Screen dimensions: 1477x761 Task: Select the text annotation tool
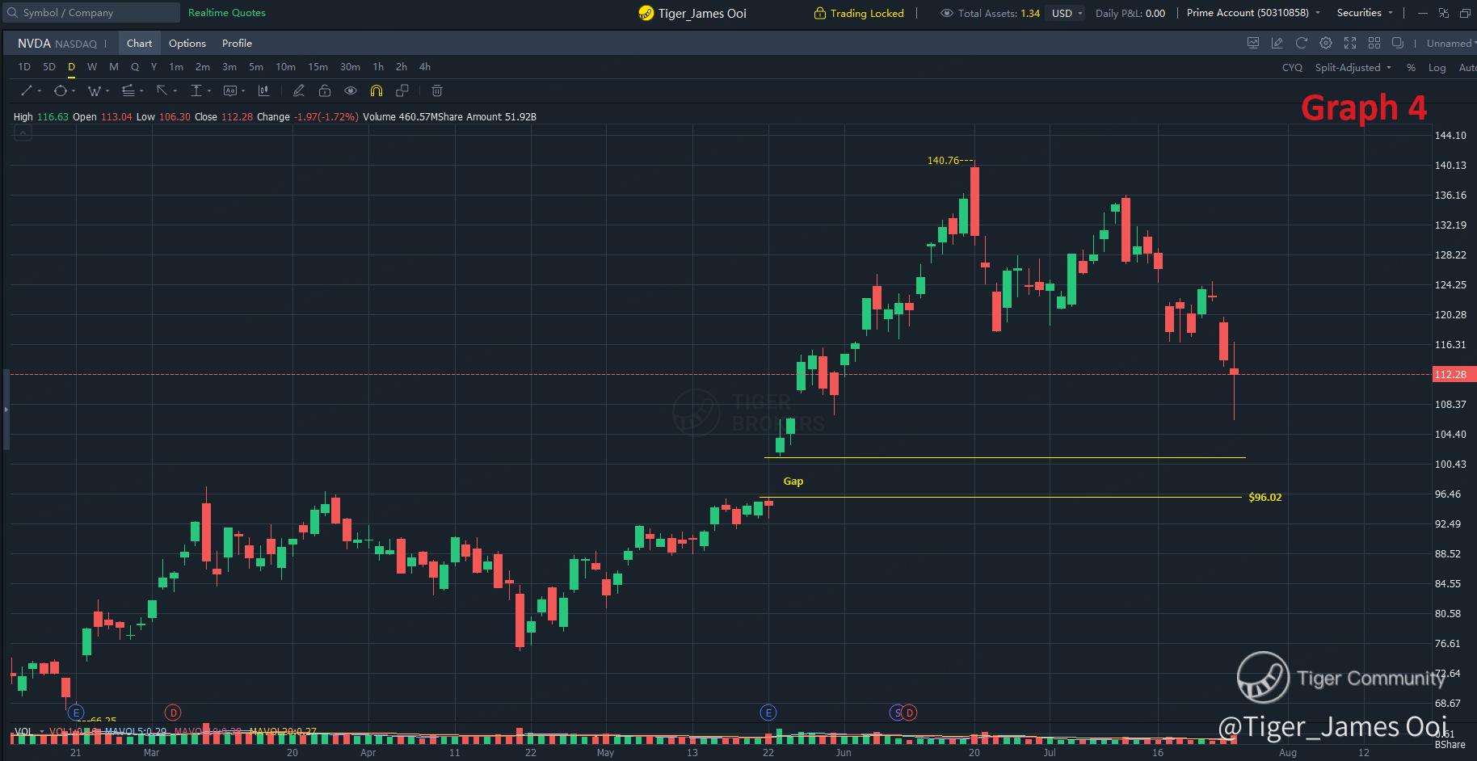[x=230, y=90]
